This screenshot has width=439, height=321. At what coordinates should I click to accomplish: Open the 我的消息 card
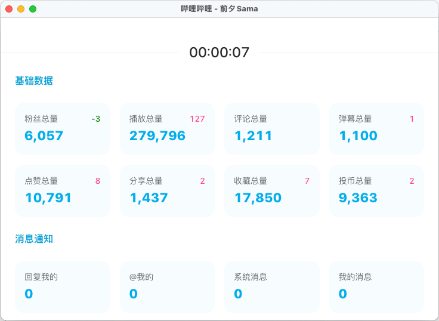tap(376, 286)
